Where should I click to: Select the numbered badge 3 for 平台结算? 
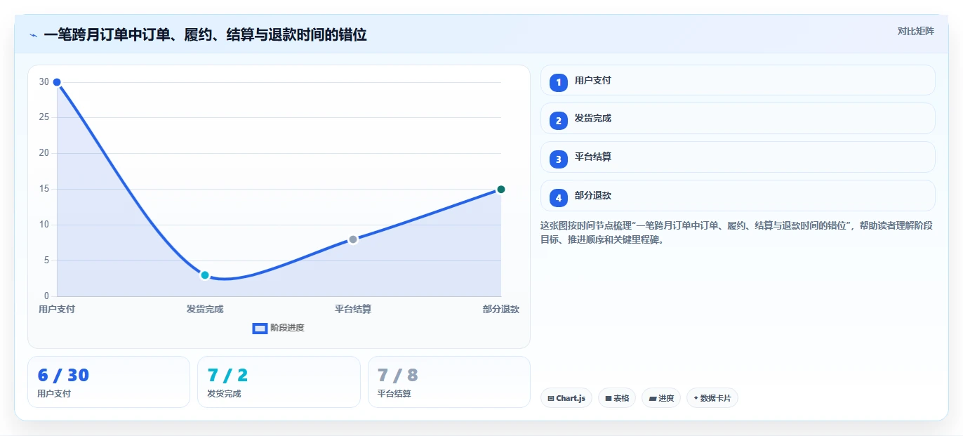click(x=559, y=159)
